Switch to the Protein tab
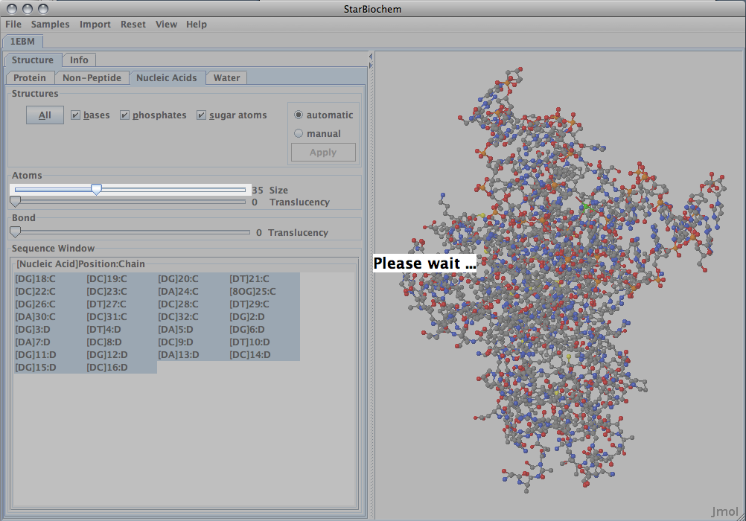746x521 pixels. tap(30, 77)
